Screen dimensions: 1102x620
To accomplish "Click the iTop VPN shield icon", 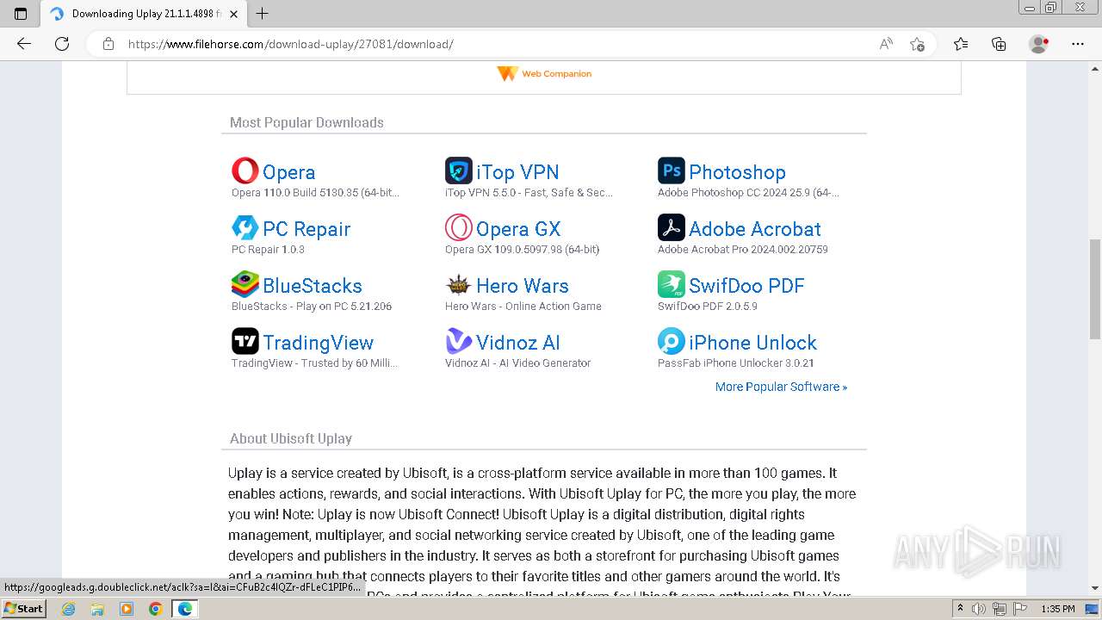I will point(458,170).
